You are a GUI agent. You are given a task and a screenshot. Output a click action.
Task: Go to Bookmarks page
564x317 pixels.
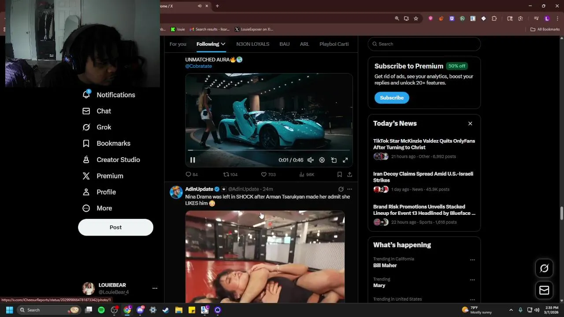click(106, 144)
